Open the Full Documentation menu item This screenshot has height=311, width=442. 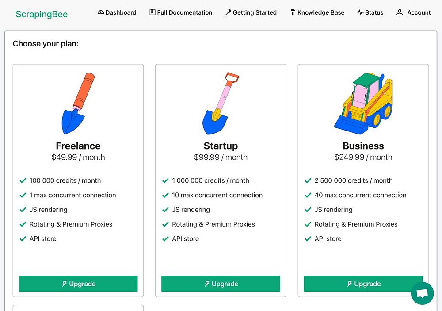pyautogui.click(x=184, y=12)
